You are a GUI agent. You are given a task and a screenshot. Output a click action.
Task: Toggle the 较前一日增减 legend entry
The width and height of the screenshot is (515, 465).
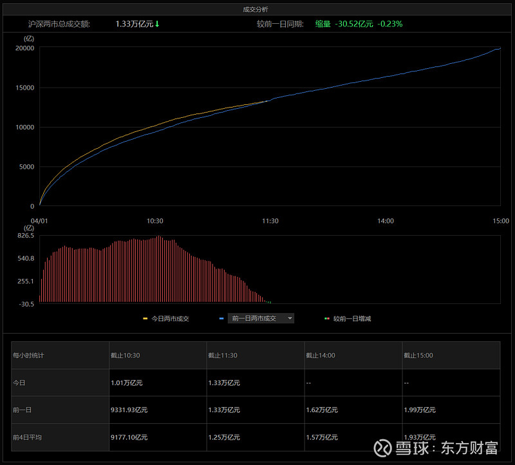click(351, 318)
